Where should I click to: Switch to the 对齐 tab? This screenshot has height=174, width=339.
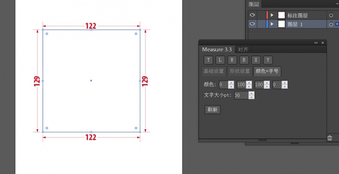[243, 50]
